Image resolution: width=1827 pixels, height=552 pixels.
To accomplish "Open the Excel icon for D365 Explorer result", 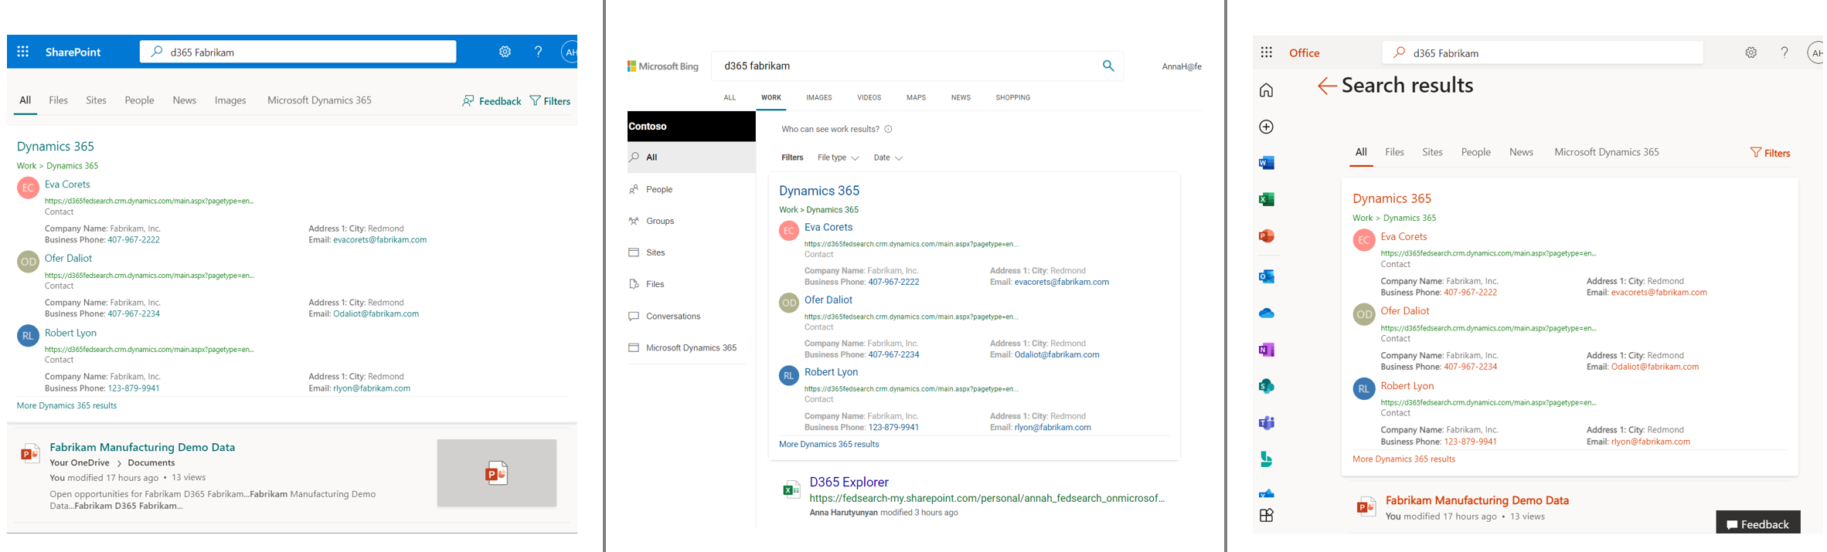I will 791,489.
